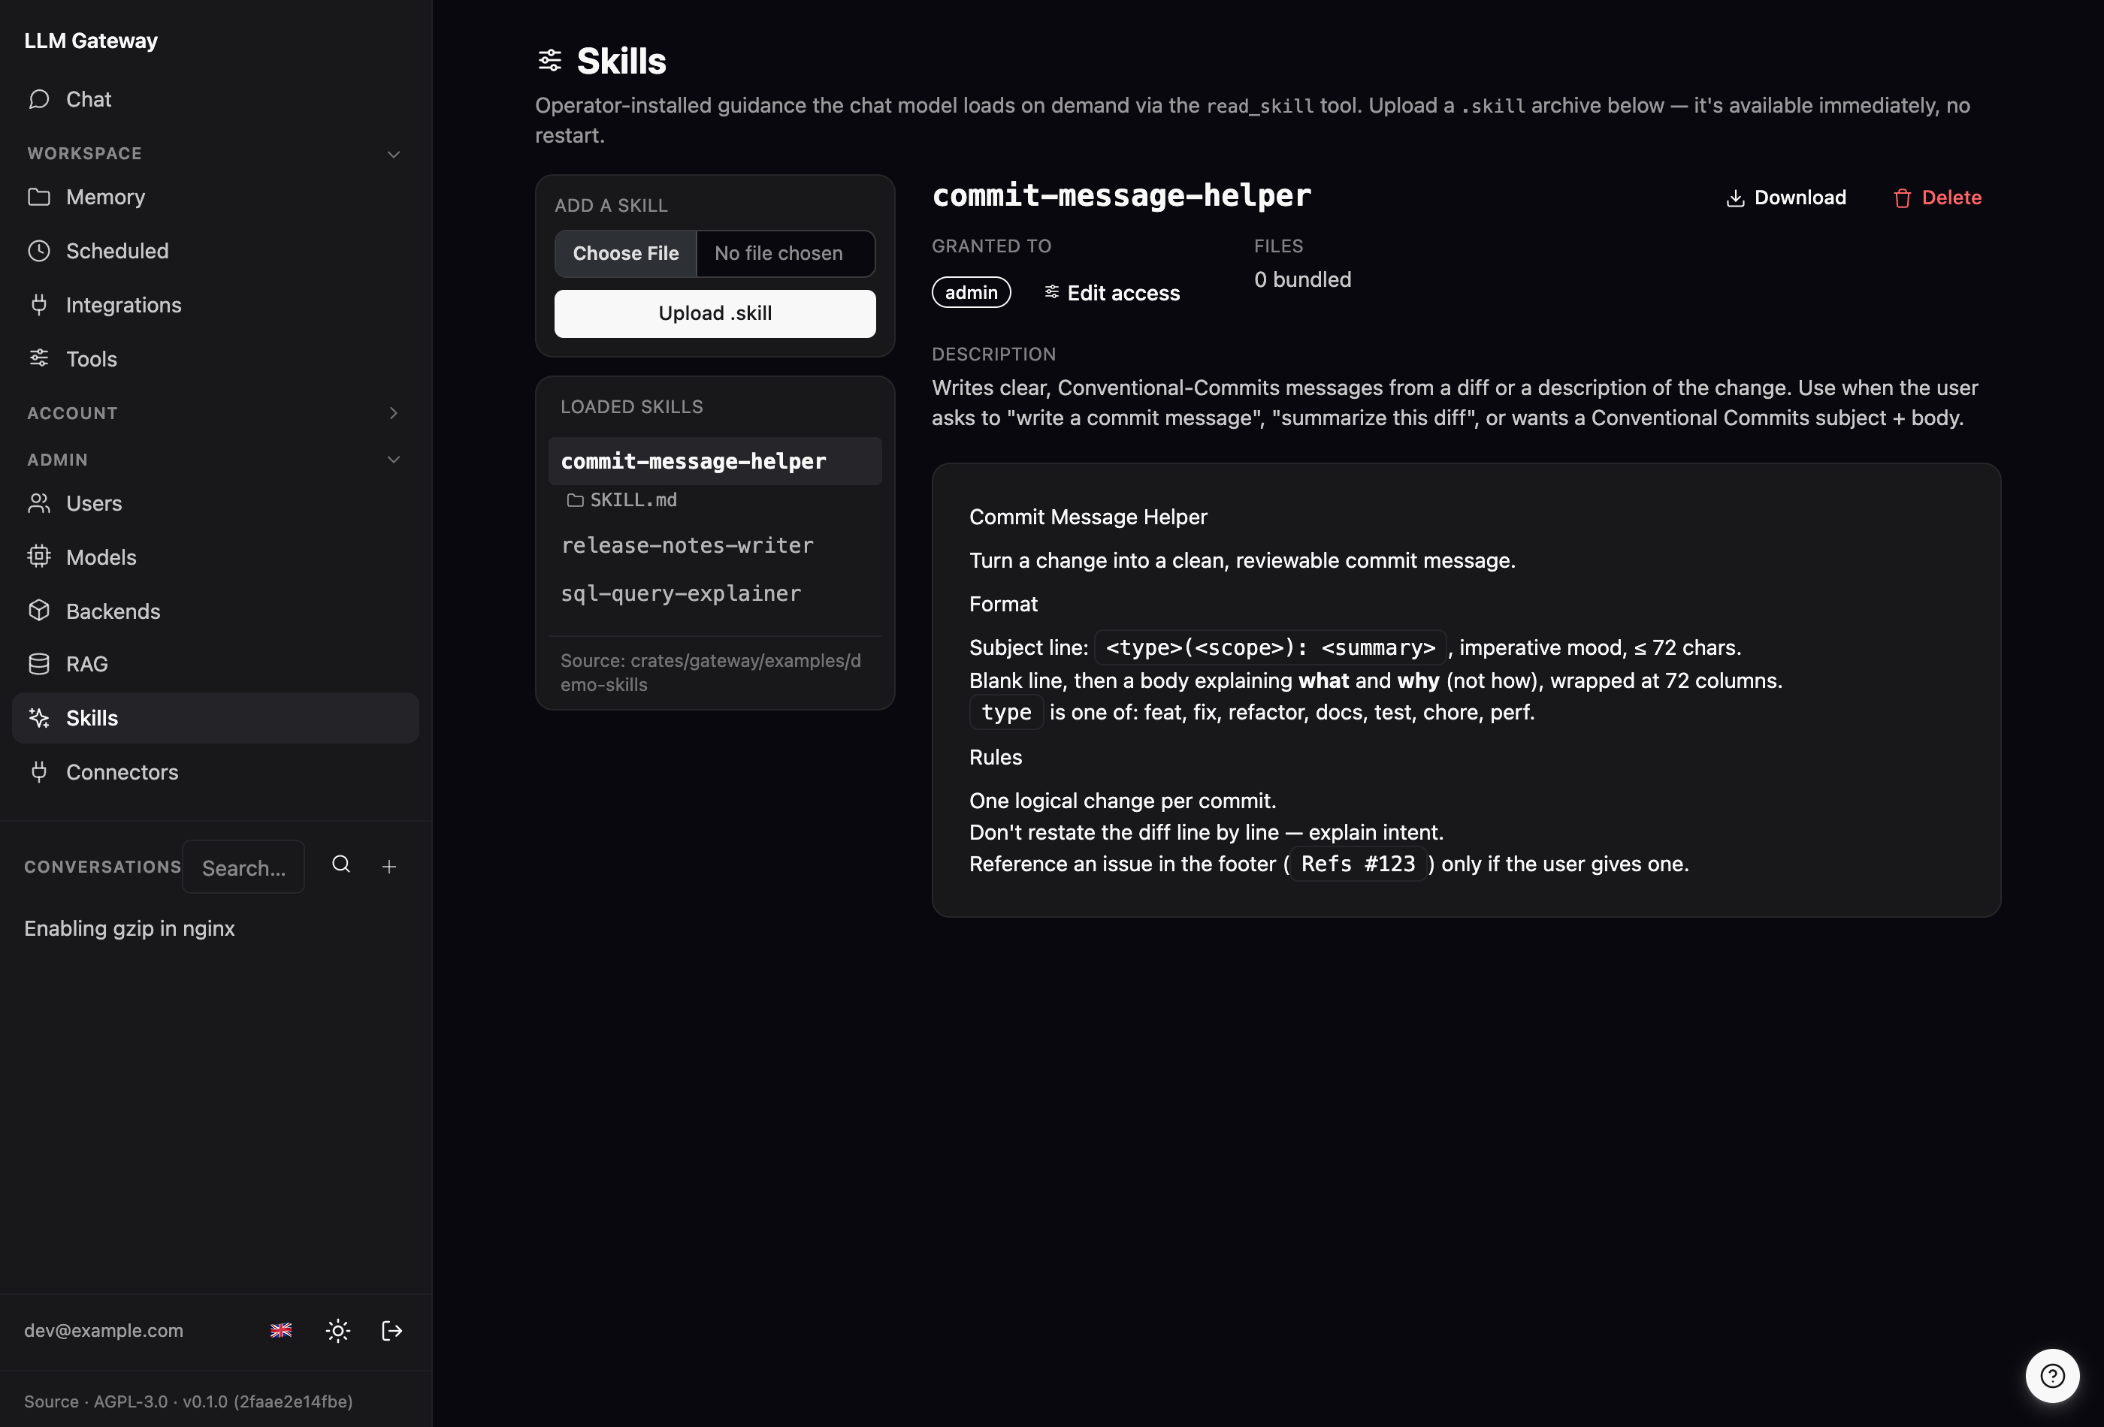Click the Models chip icon
This screenshot has width=2104, height=1427.
[39, 557]
